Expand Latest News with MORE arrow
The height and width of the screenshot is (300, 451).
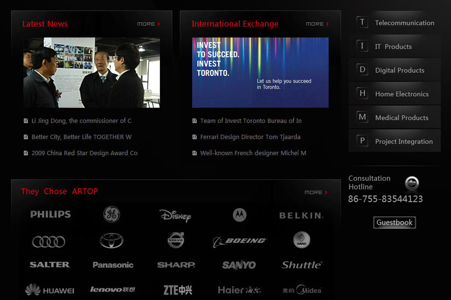click(148, 24)
